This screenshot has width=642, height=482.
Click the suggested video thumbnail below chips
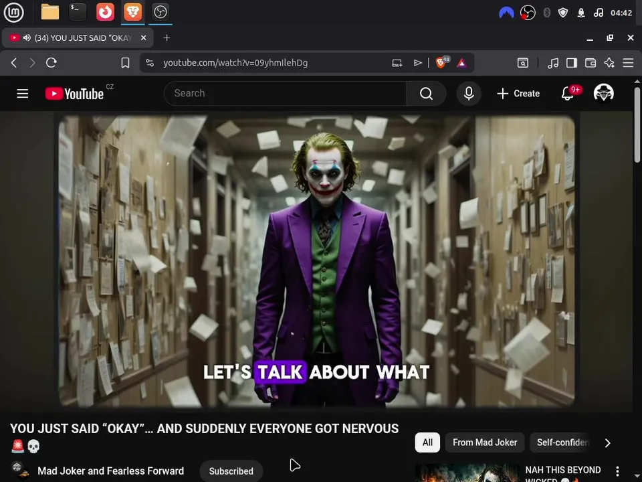click(467, 473)
